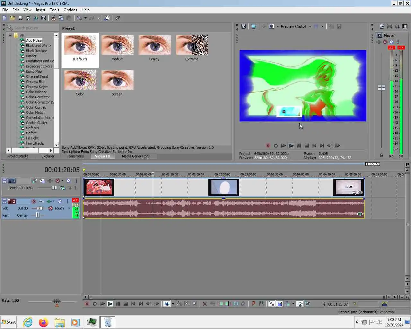This screenshot has width=411, height=329.
Task: Click preview on external monitor icon
Action: 254,26
